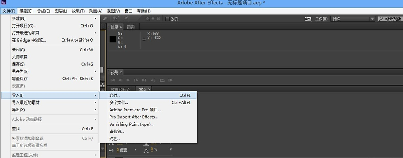Choose Vanishing Point (.vpe)... import option
The width and height of the screenshot is (403, 158).
click(148, 124)
